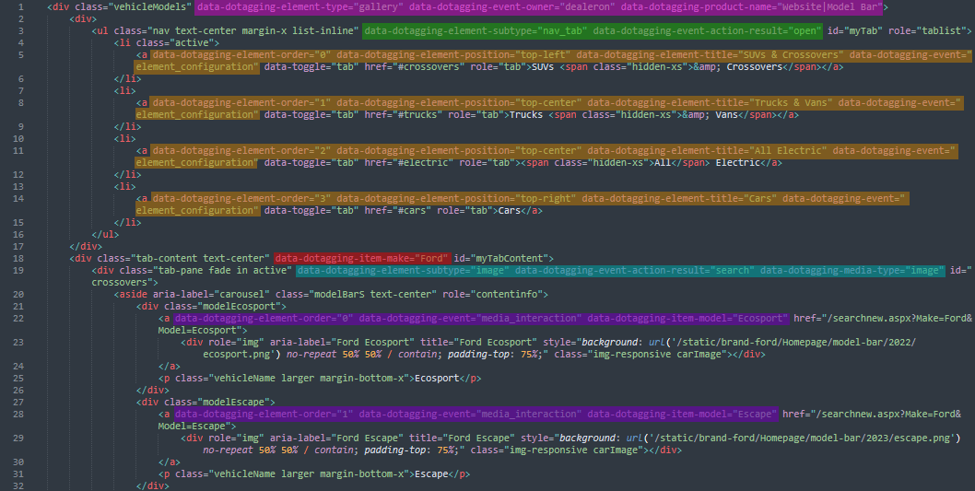The width and height of the screenshot is (975, 491).
Task: Click the closing </ul> tag
Action: tap(105, 234)
